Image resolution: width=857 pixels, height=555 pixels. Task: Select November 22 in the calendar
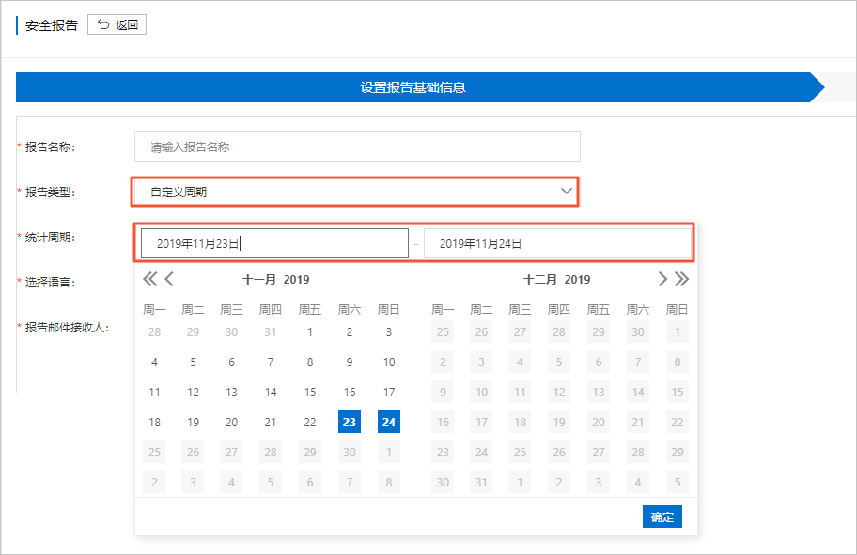click(x=310, y=422)
